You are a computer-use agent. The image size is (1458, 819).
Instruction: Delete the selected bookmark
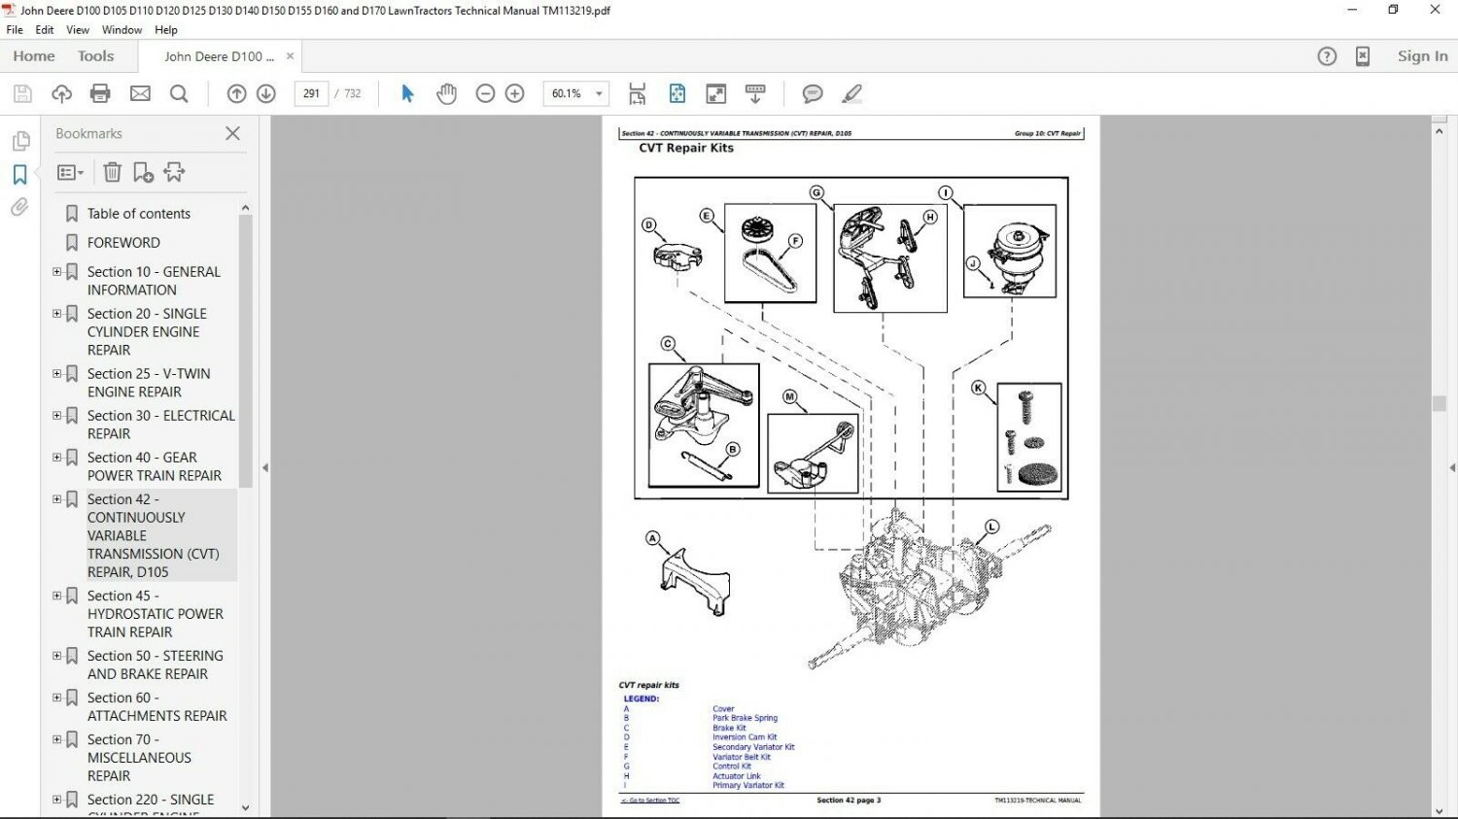click(x=112, y=172)
